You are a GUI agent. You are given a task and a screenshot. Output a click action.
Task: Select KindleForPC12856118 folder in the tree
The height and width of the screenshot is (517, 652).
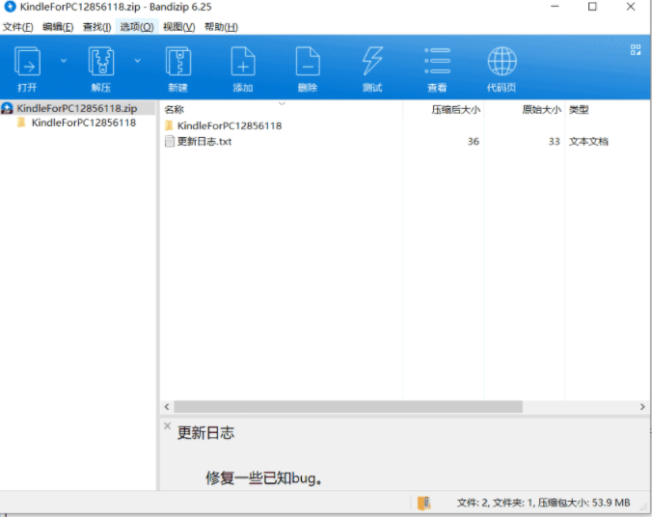point(84,122)
